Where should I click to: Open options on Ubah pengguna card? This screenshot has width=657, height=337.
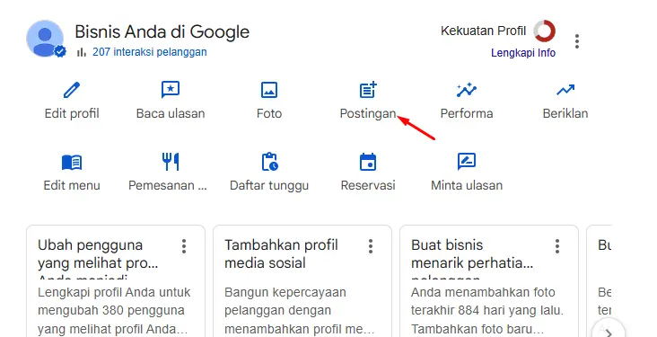click(x=183, y=246)
